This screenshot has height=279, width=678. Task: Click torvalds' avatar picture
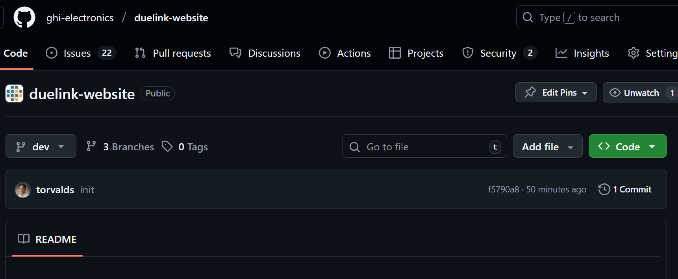point(23,190)
